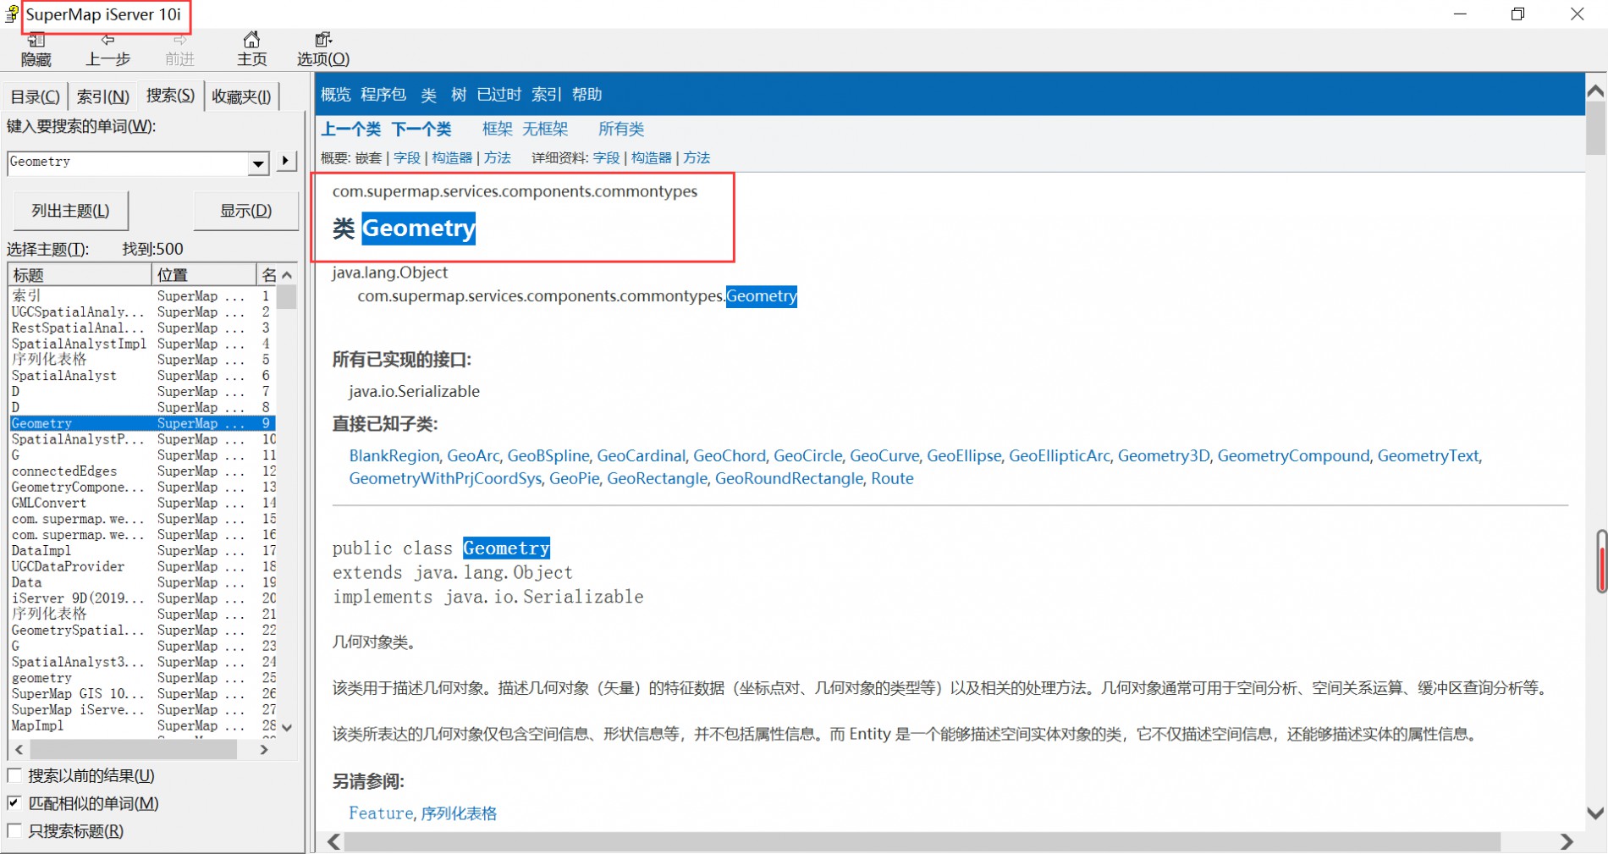Switch to the 目录(C) tab
This screenshot has height=854, width=1608.
pyautogui.click(x=35, y=96)
